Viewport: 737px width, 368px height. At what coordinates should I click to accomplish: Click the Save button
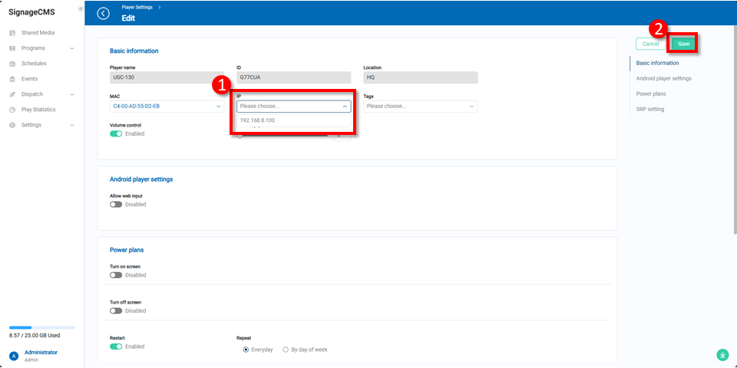click(683, 44)
